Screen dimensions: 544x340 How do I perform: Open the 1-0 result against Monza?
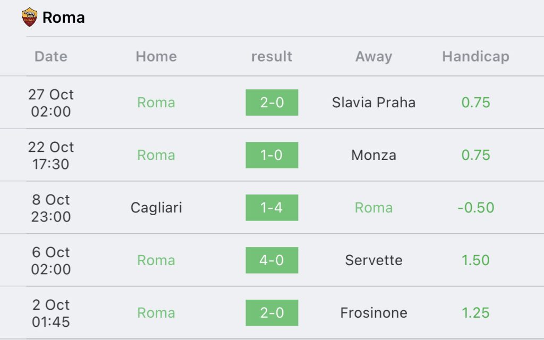point(272,155)
